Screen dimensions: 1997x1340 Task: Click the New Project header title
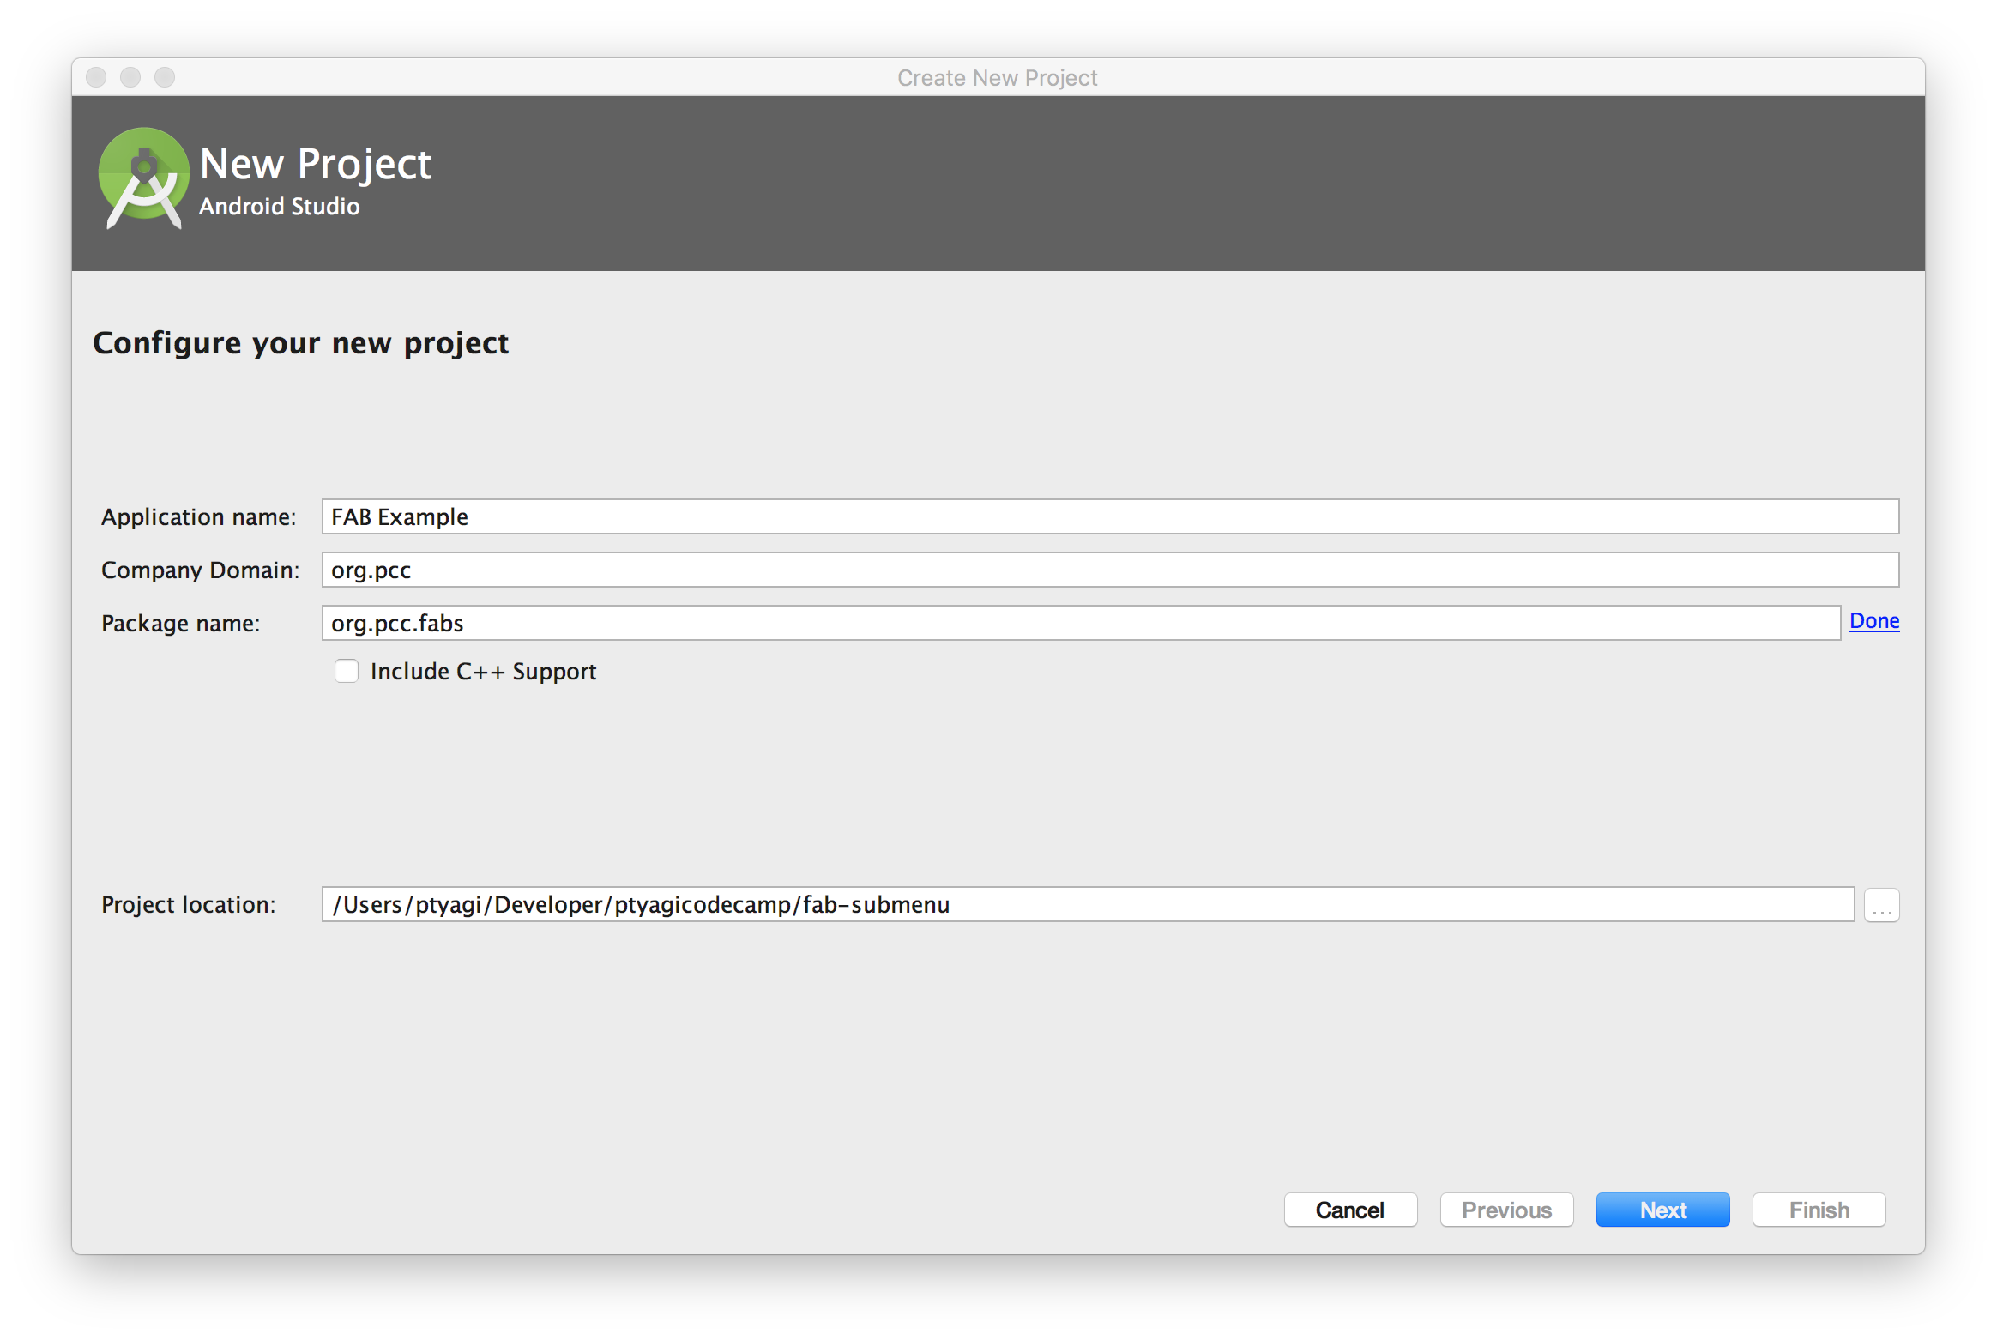(316, 164)
